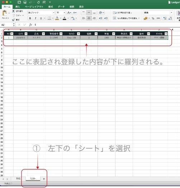Click the Redo icon in title bar

[38, 2]
